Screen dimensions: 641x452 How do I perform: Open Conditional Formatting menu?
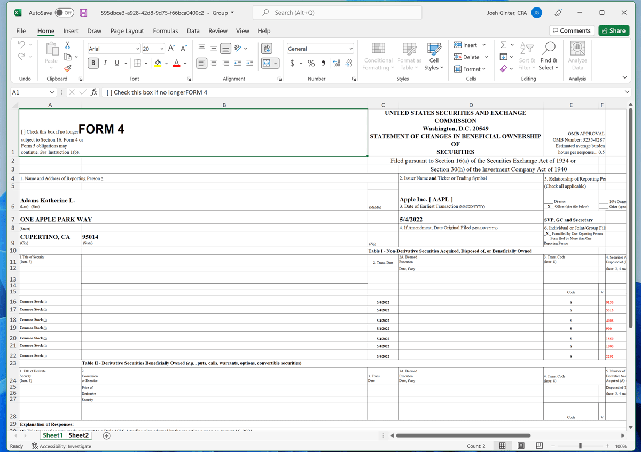378,56
